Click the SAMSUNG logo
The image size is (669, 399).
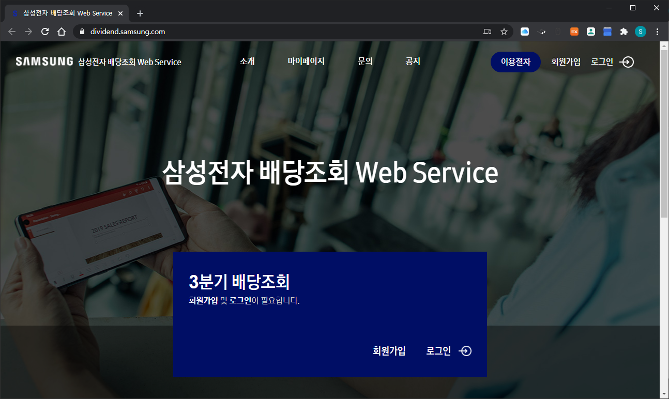(x=44, y=62)
